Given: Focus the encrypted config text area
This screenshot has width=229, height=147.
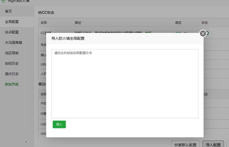Looking at the screenshot, I should point(125,84).
